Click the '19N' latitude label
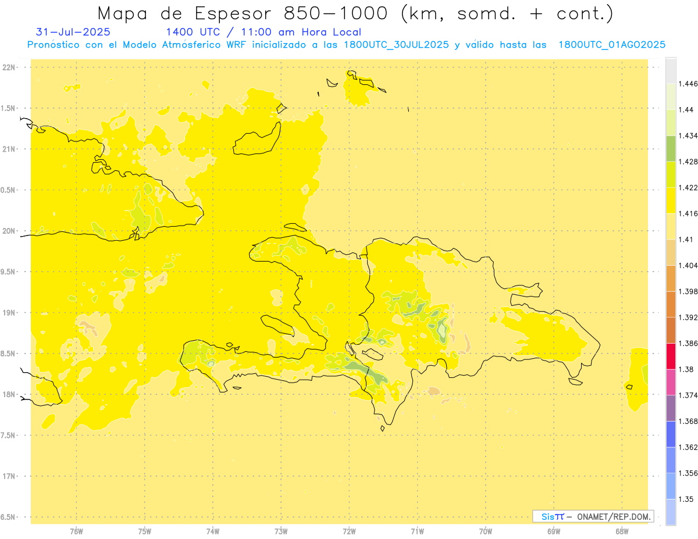 coord(9,313)
